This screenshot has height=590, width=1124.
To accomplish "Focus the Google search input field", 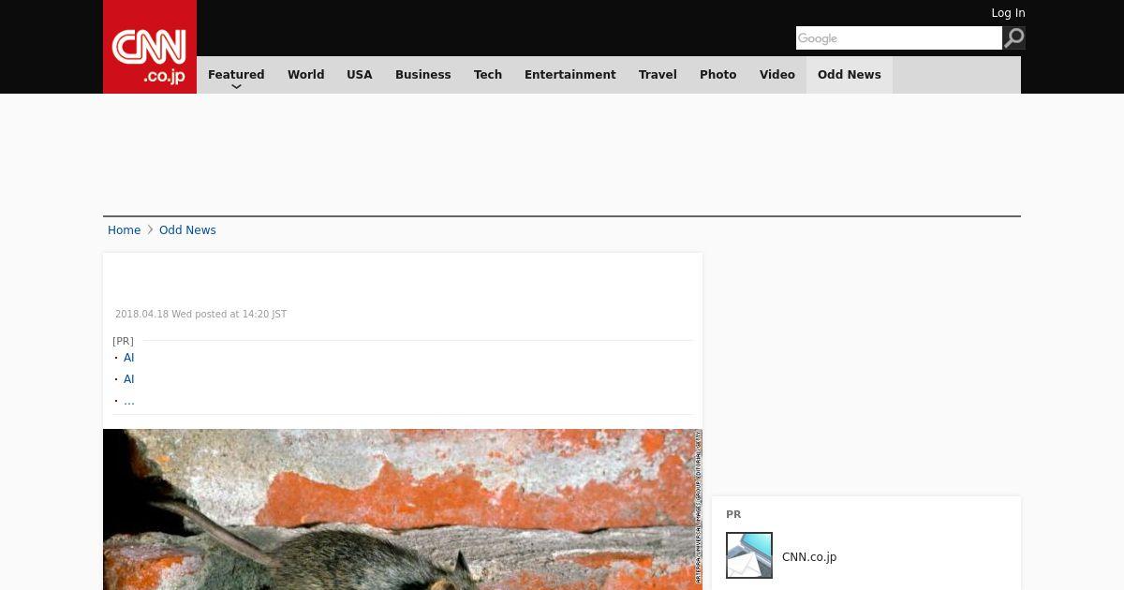I will [899, 38].
